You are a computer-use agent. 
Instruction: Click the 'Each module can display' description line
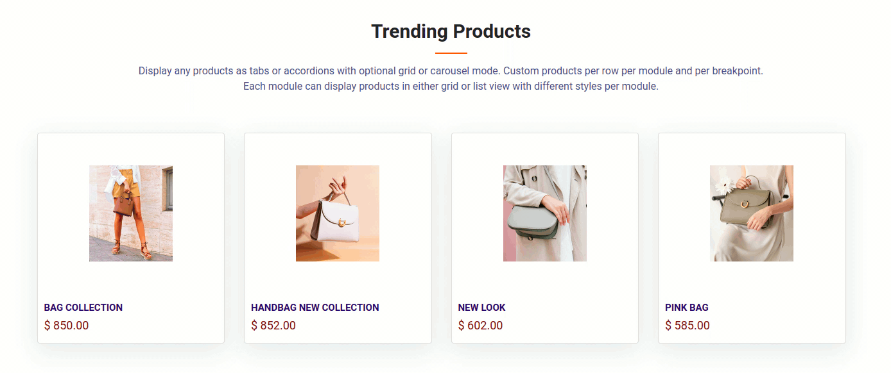[x=451, y=86]
